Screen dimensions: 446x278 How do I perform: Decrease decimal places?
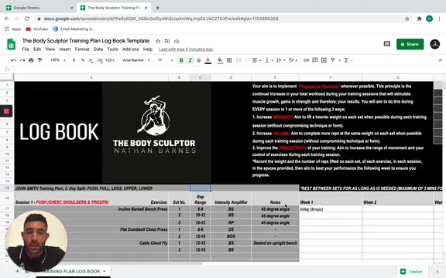point(91,60)
